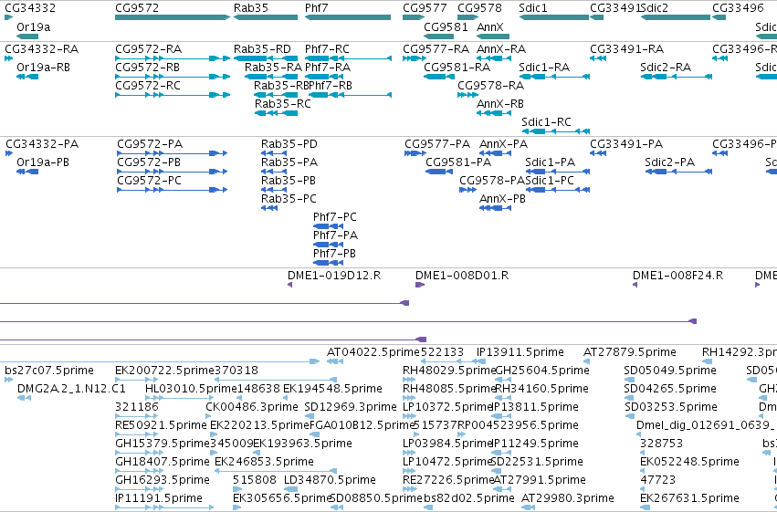The image size is (777, 512).
Task: Open the Rab35-RD transcript label
Action: tap(262, 49)
